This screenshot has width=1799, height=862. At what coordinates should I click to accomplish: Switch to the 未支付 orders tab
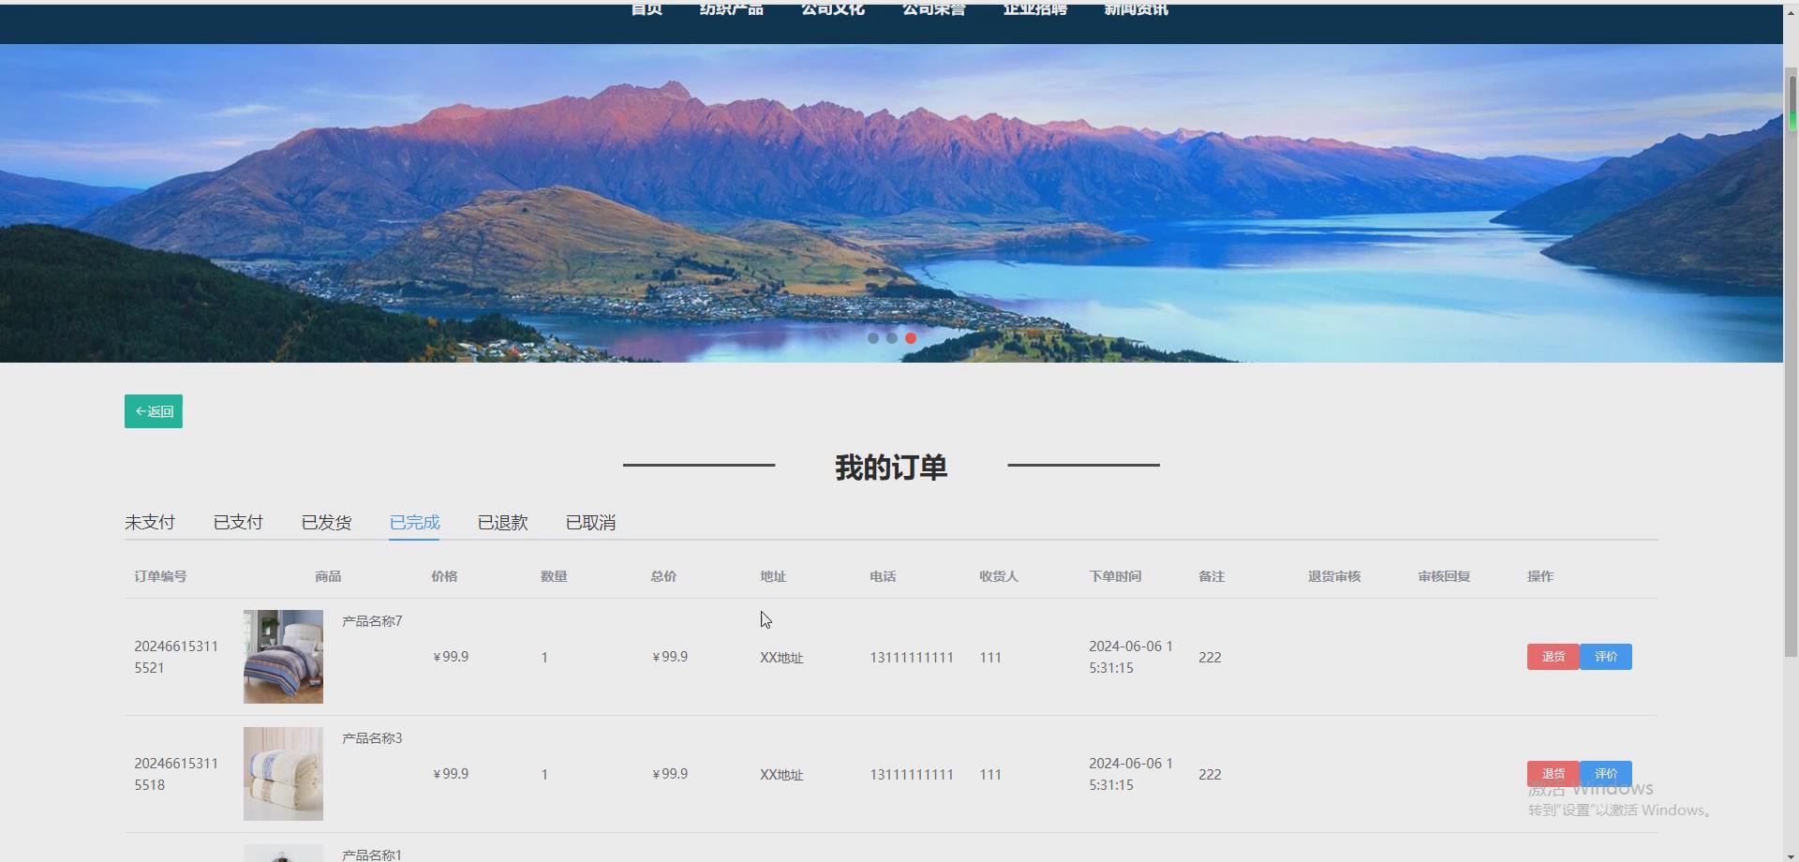150,523
